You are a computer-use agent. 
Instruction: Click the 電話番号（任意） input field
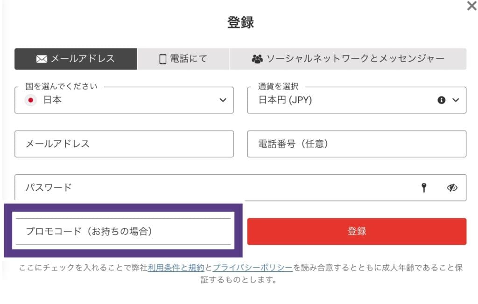pos(356,144)
